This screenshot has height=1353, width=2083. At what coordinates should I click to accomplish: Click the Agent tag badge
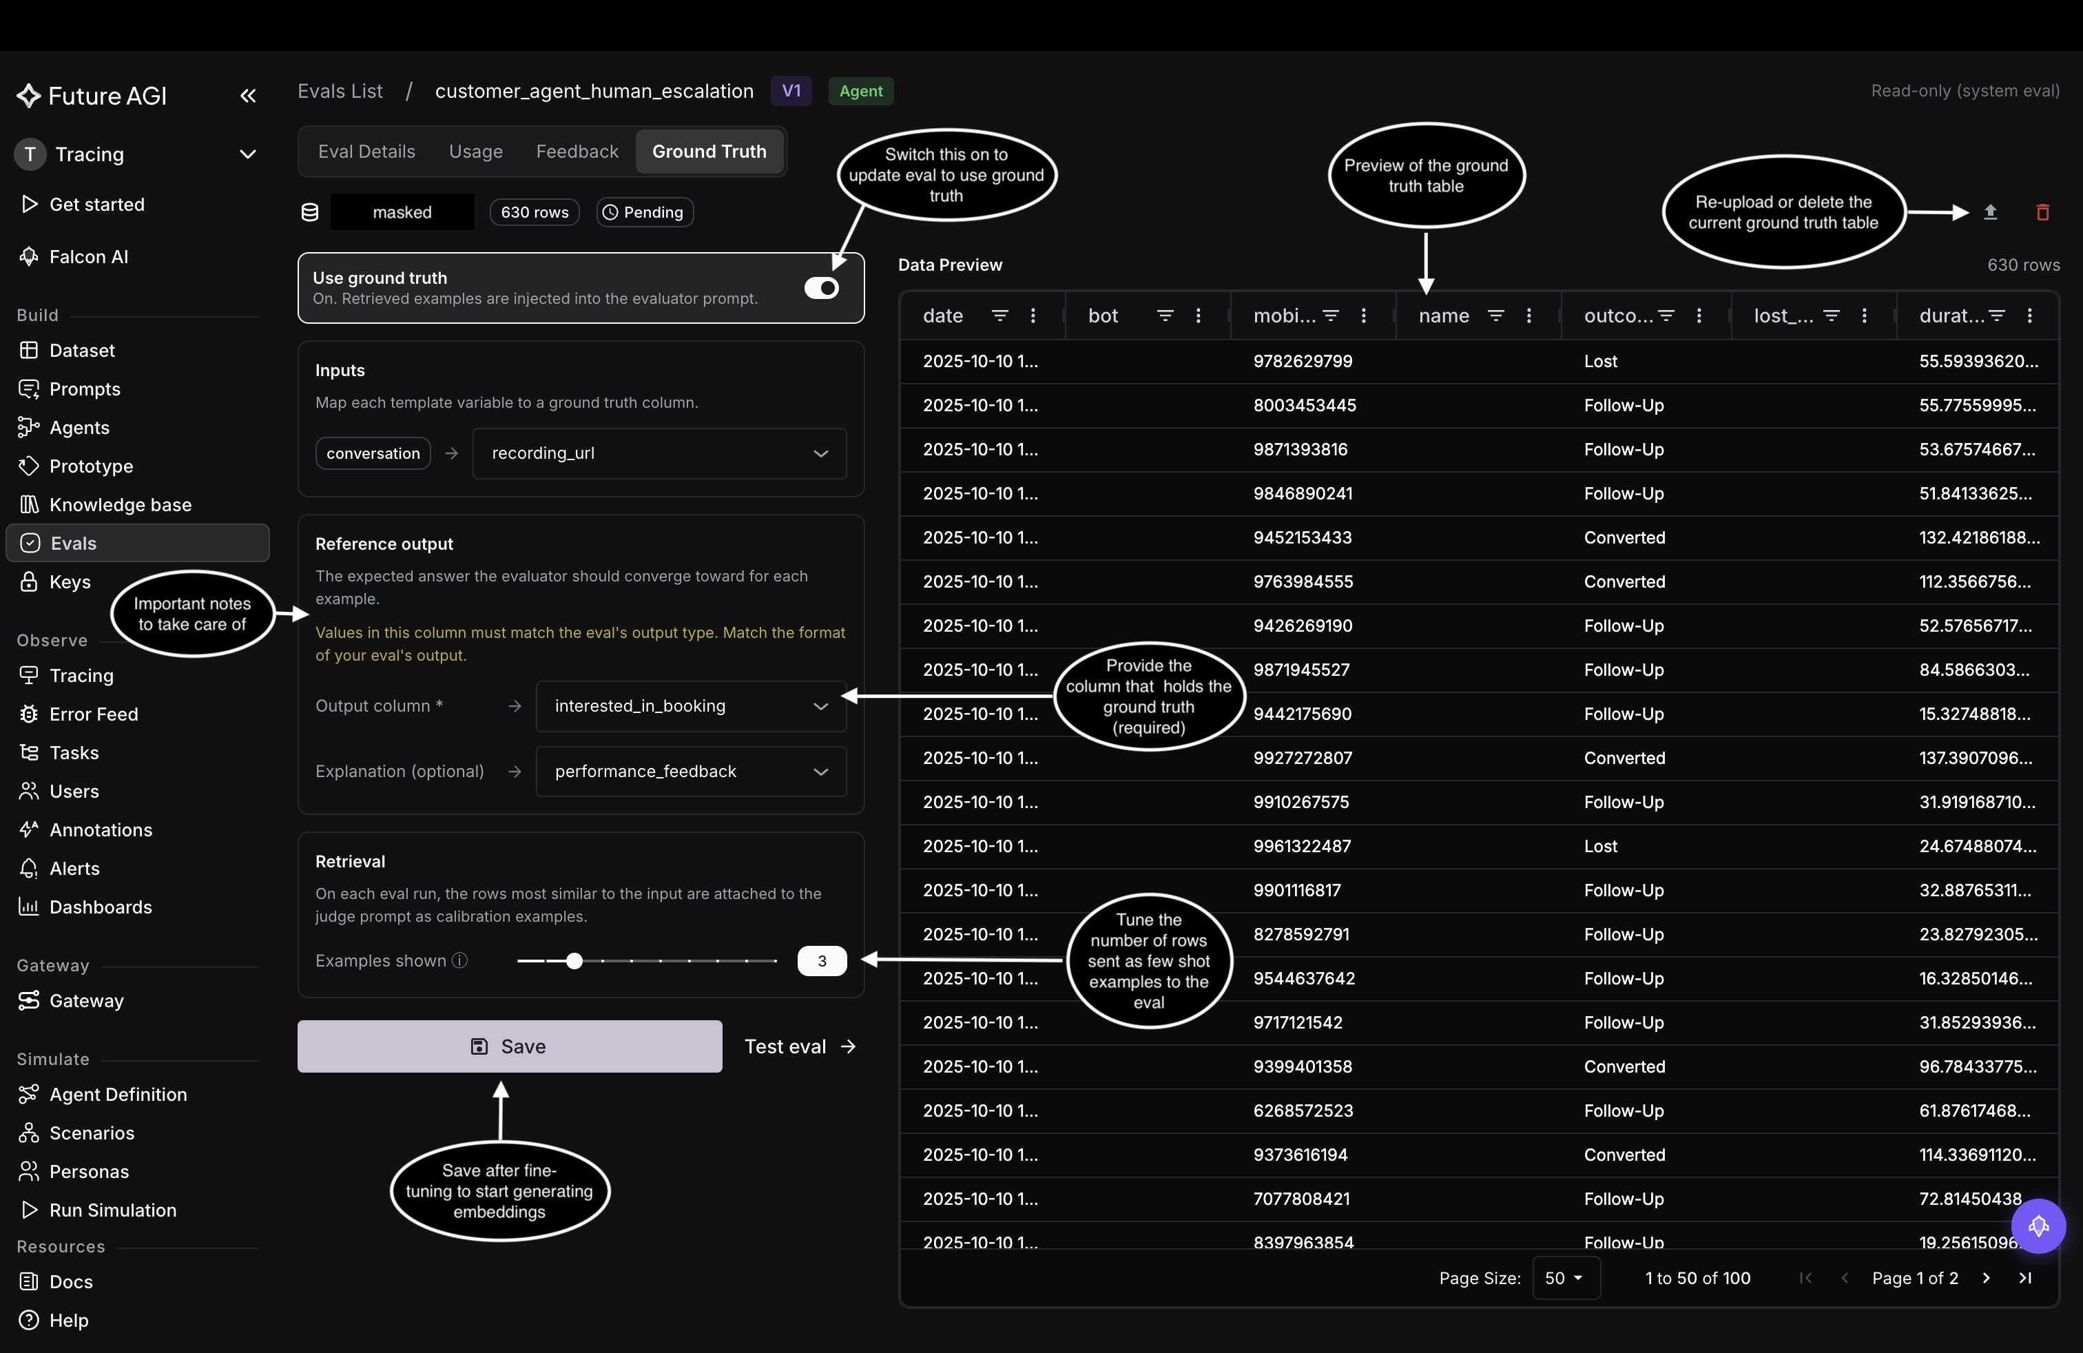coord(860,90)
